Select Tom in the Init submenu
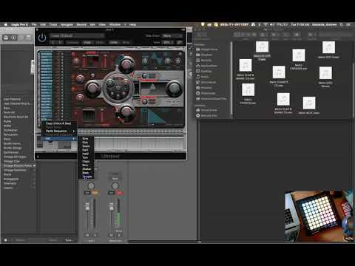 pyautogui.click(x=85, y=157)
